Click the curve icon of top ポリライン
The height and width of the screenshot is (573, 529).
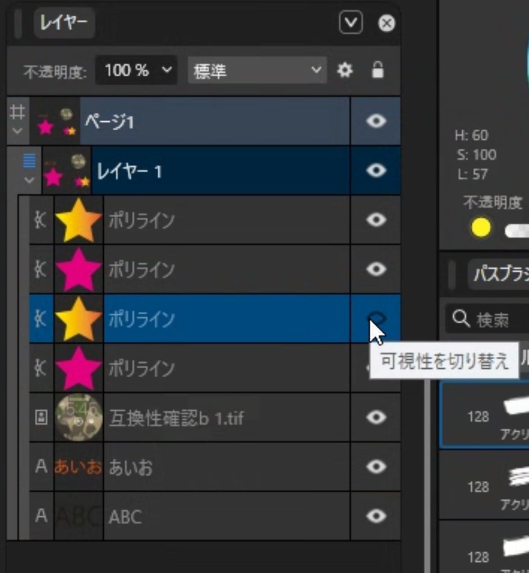(41, 220)
